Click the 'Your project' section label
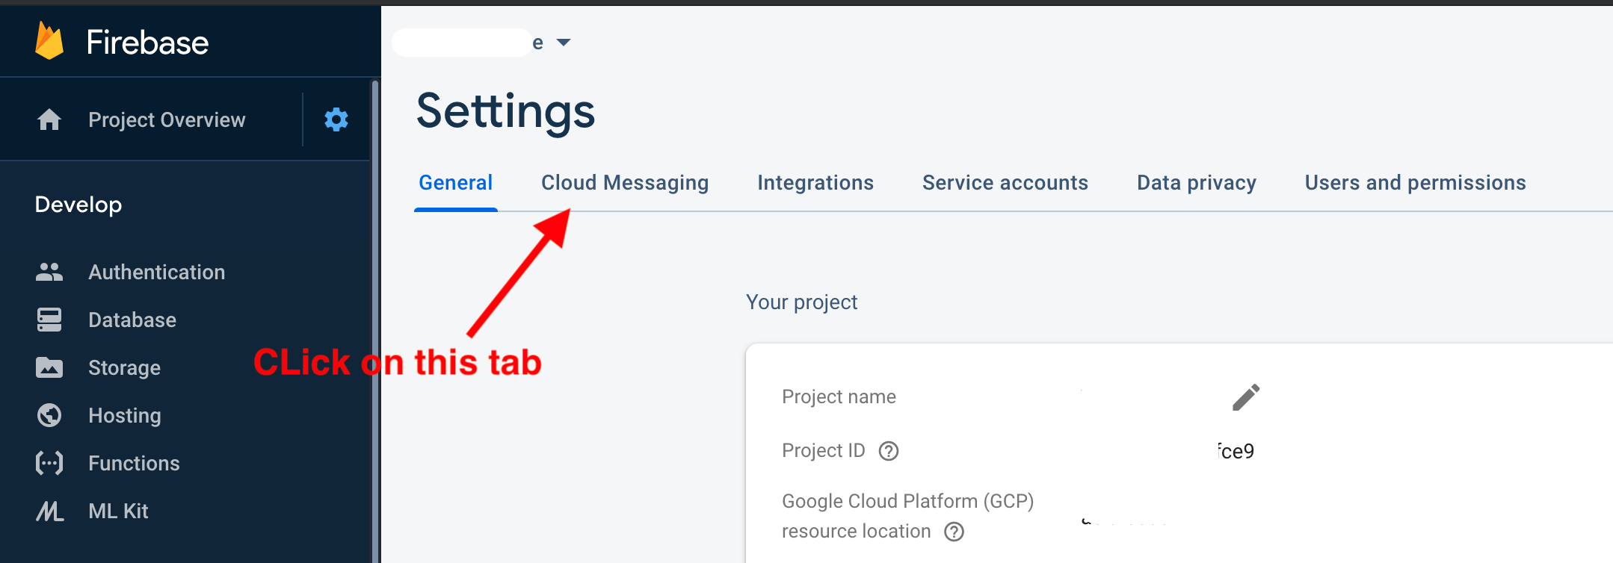Viewport: 1613px width, 563px height. pos(802,302)
